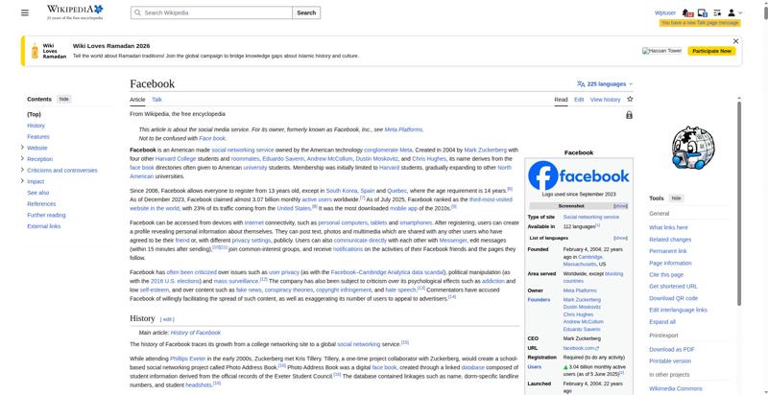Open the Download as PDF link
Image resolution: width=768 pixels, height=395 pixels.
pos(671,349)
